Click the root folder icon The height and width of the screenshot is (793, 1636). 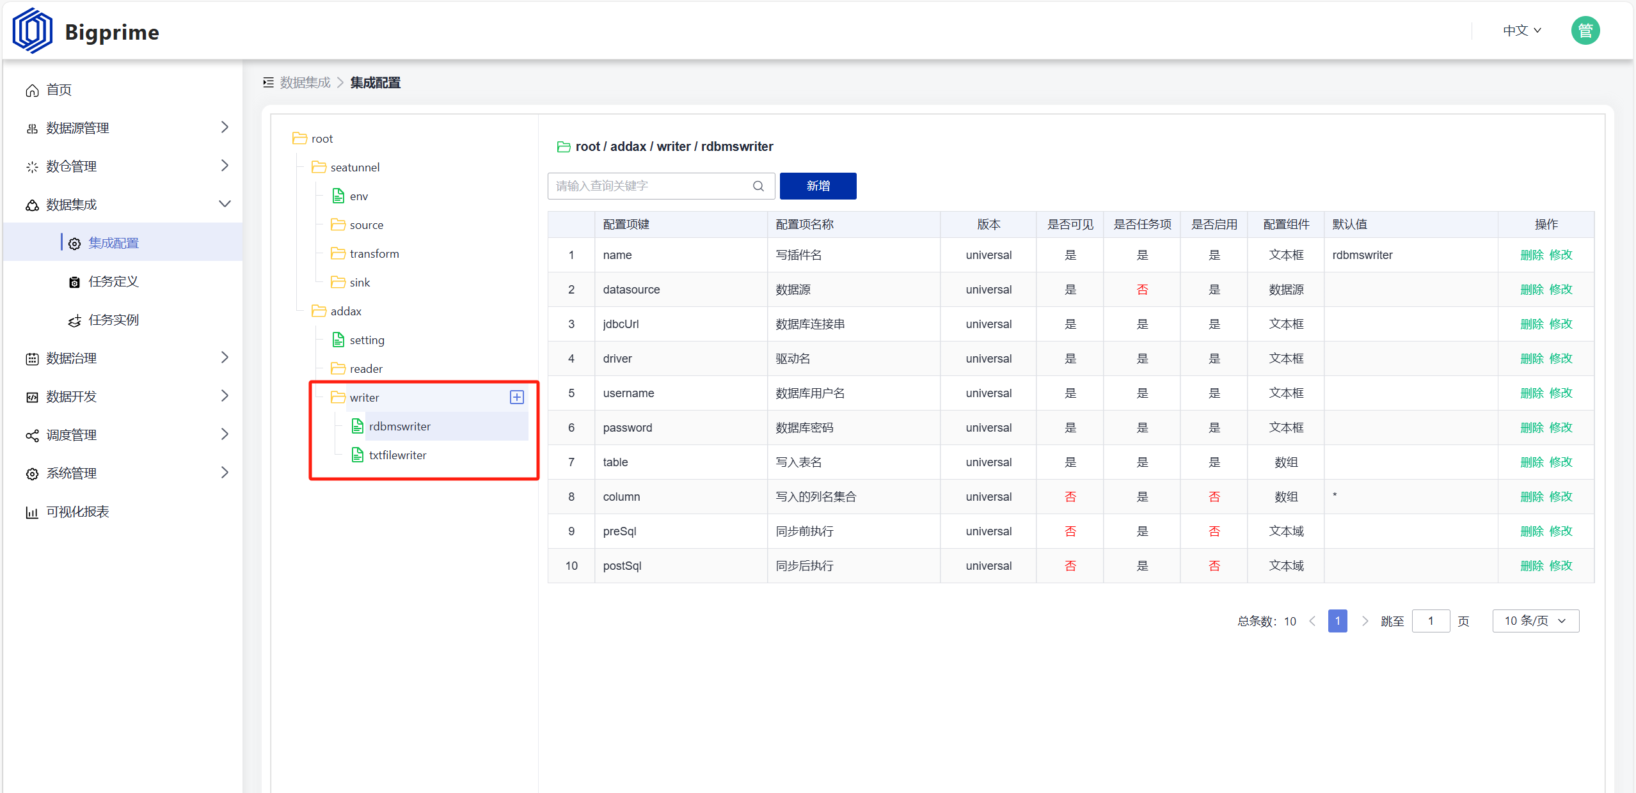(x=299, y=138)
